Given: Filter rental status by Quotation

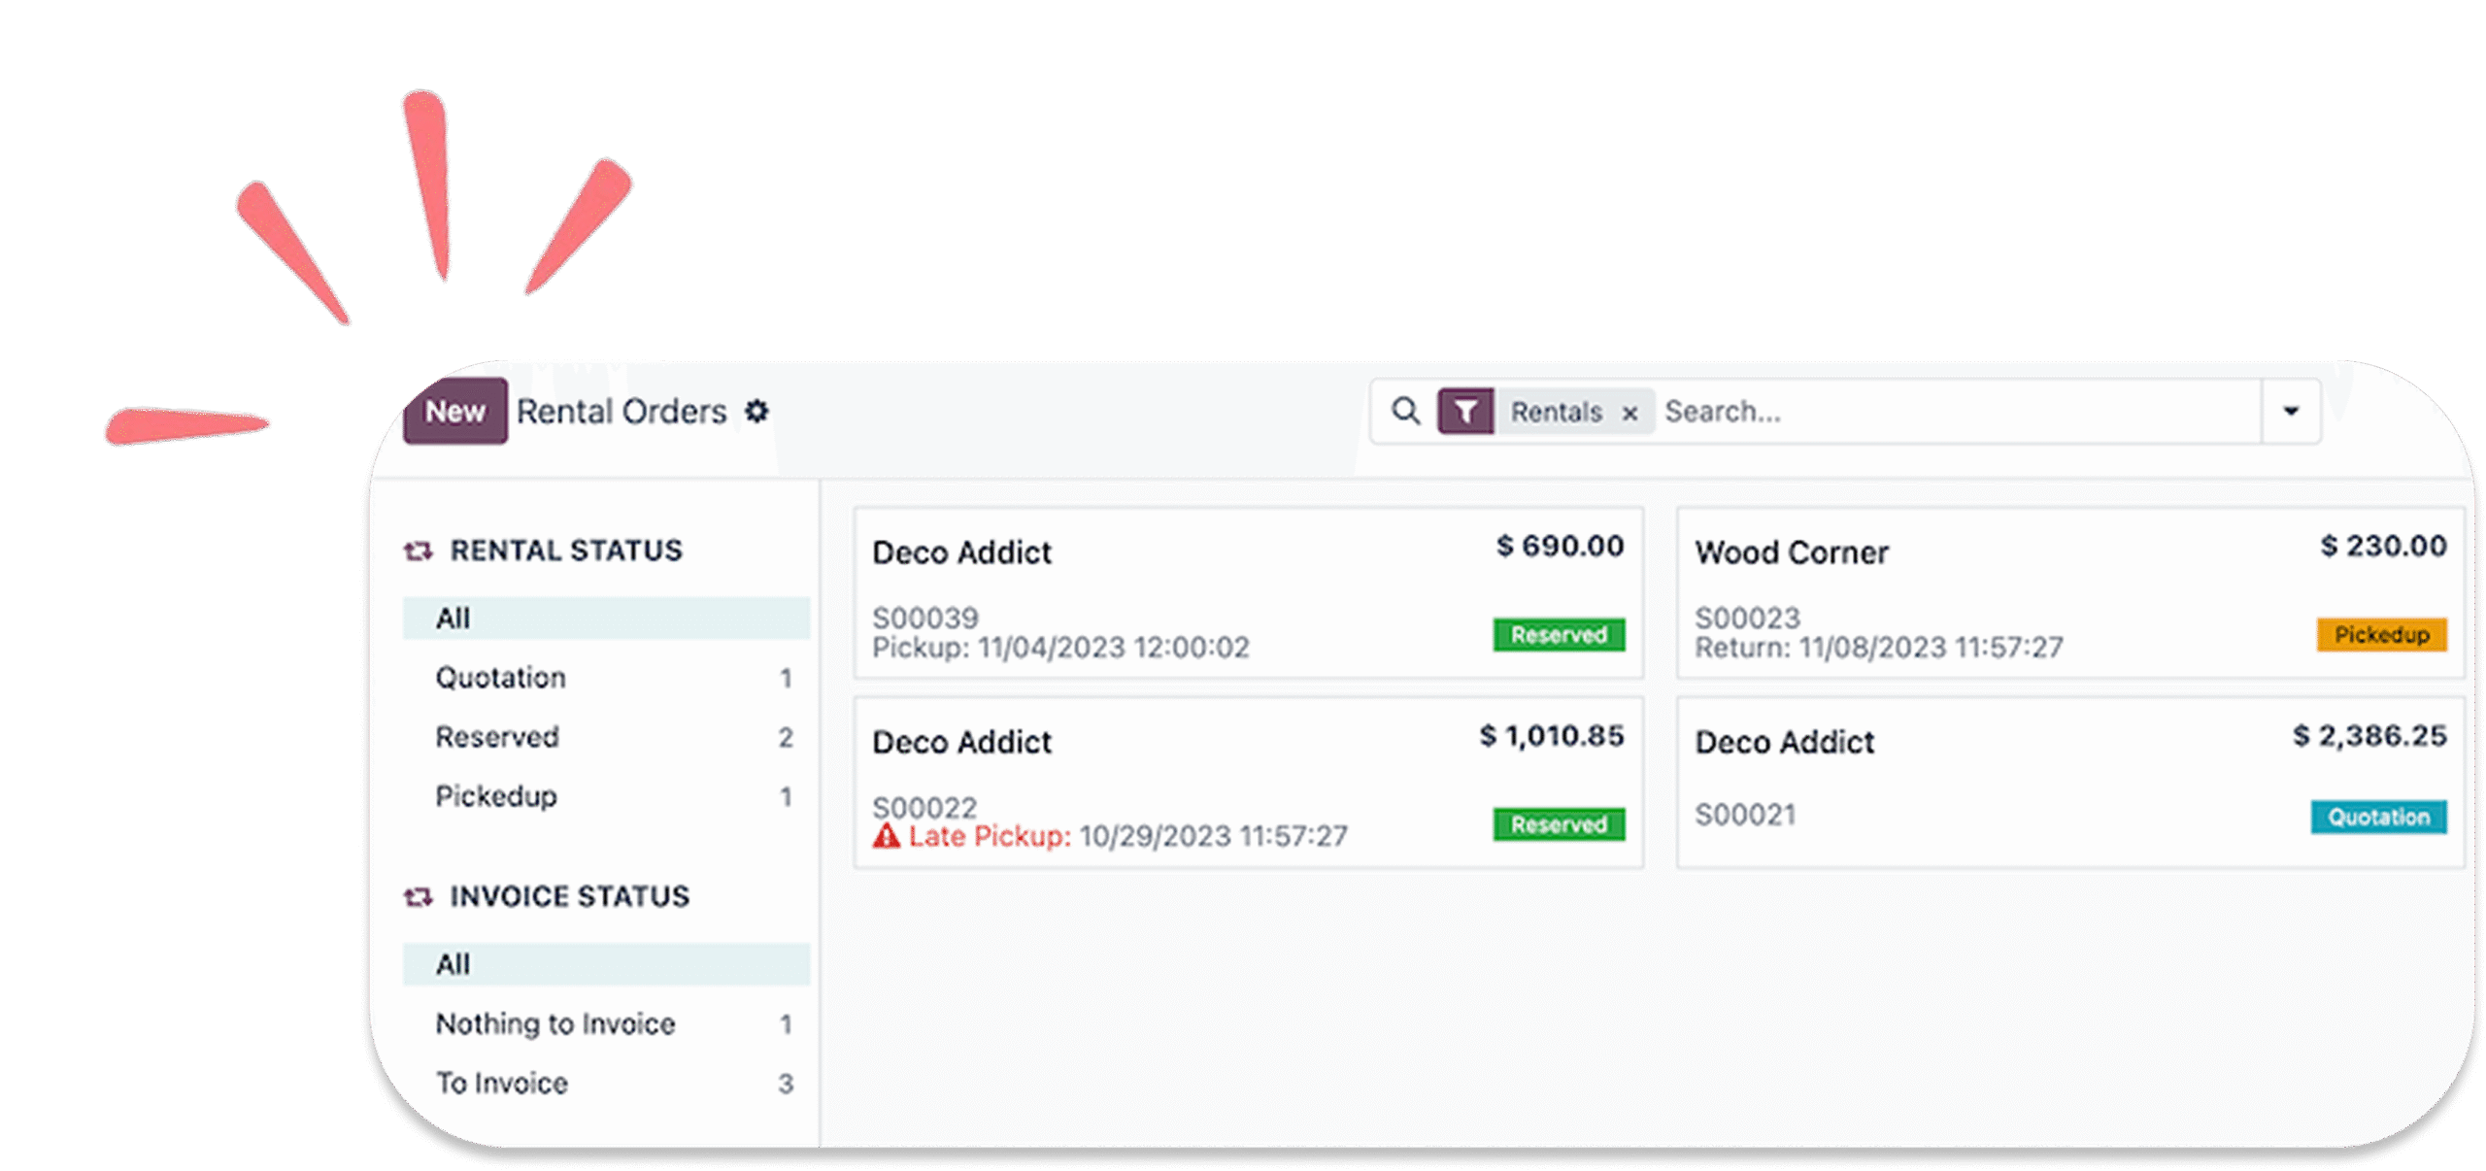Looking at the screenshot, I should click(500, 678).
